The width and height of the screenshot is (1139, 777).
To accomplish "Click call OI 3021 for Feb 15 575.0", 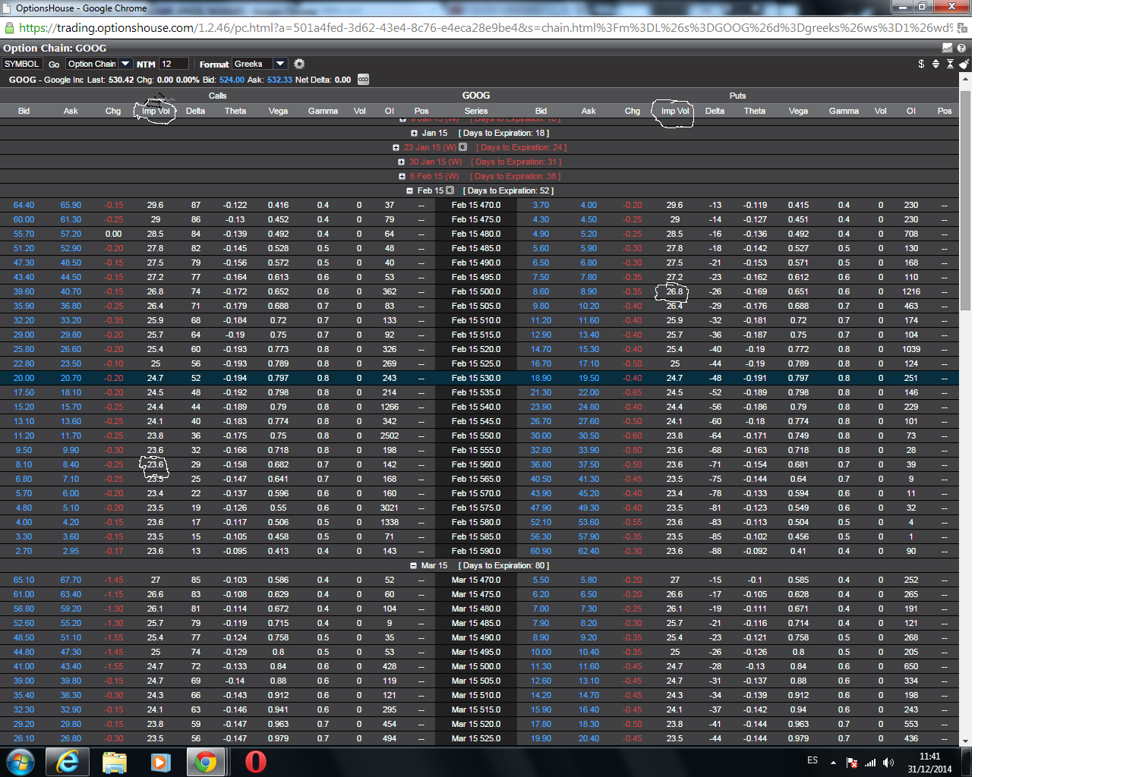I will 390,508.
